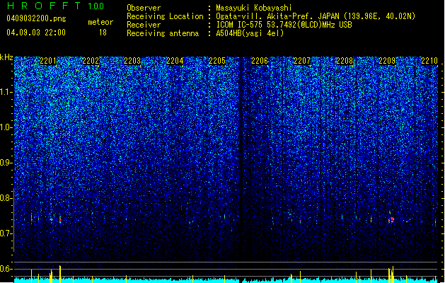Image resolution: width=445 pixels, height=283 pixels.
Task: Click the 2205 time marker
Action: pyautogui.click(x=217, y=61)
